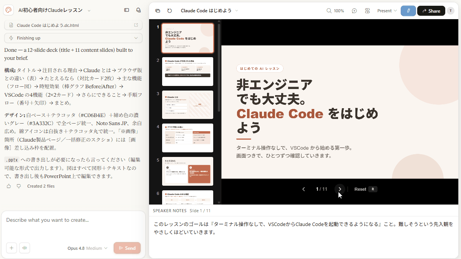Viewport: 461px width, 259px height.
Task: Toggle the blue pencil edit button
Action: (x=408, y=11)
